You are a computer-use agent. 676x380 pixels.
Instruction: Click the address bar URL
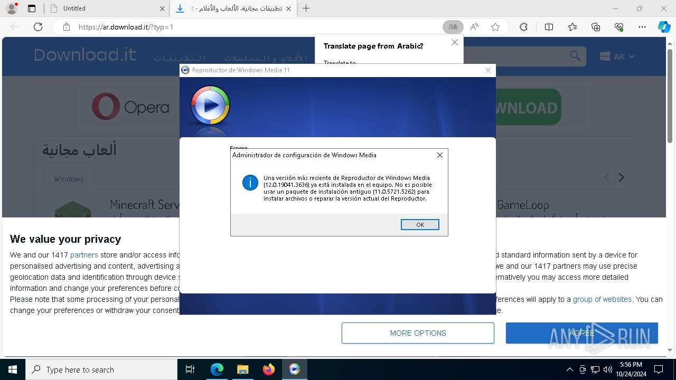(x=126, y=27)
